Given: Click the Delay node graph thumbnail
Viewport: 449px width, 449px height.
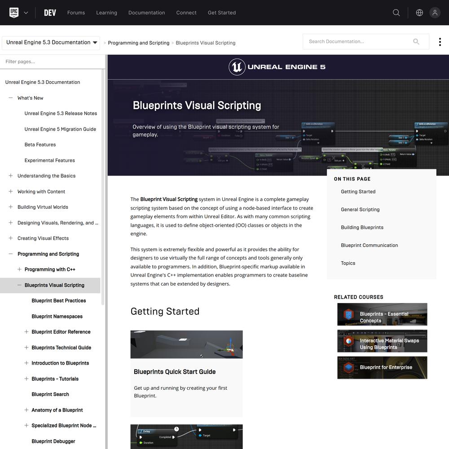Looking at the screenshot, I should tap(186, 437).
